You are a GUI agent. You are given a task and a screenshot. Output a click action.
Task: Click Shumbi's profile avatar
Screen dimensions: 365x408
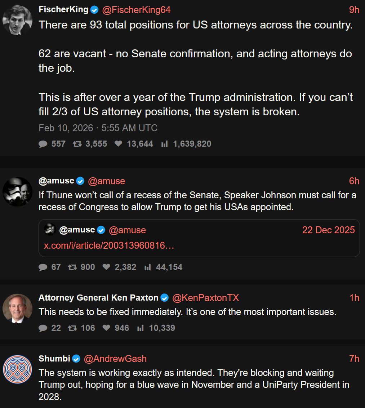click(x=17, y=369)
